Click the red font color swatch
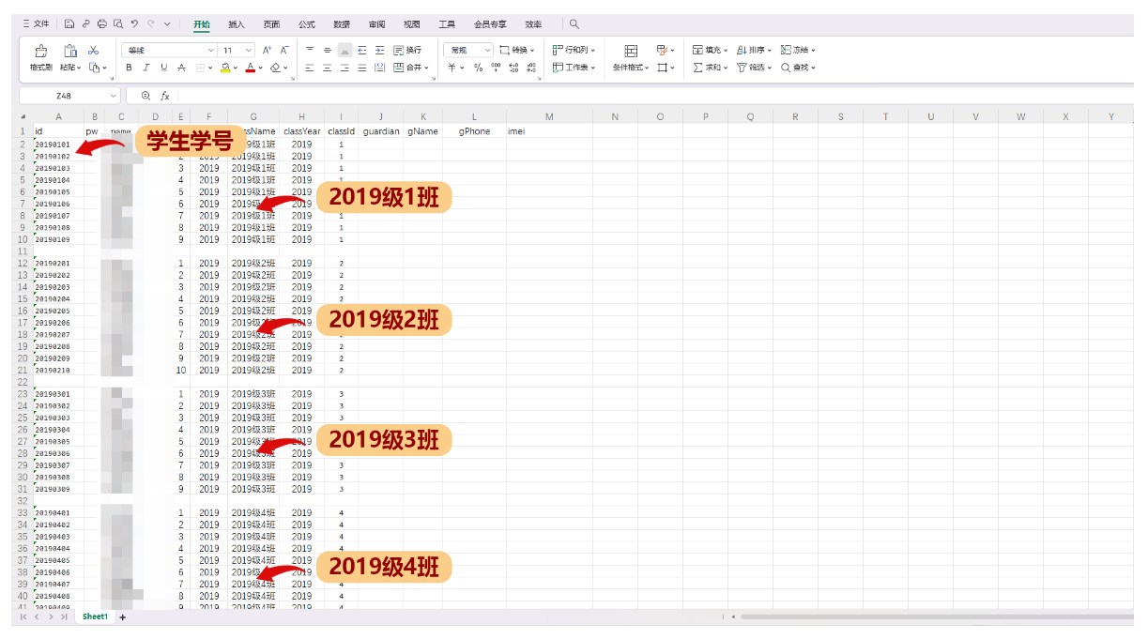 tap(250, 68)
